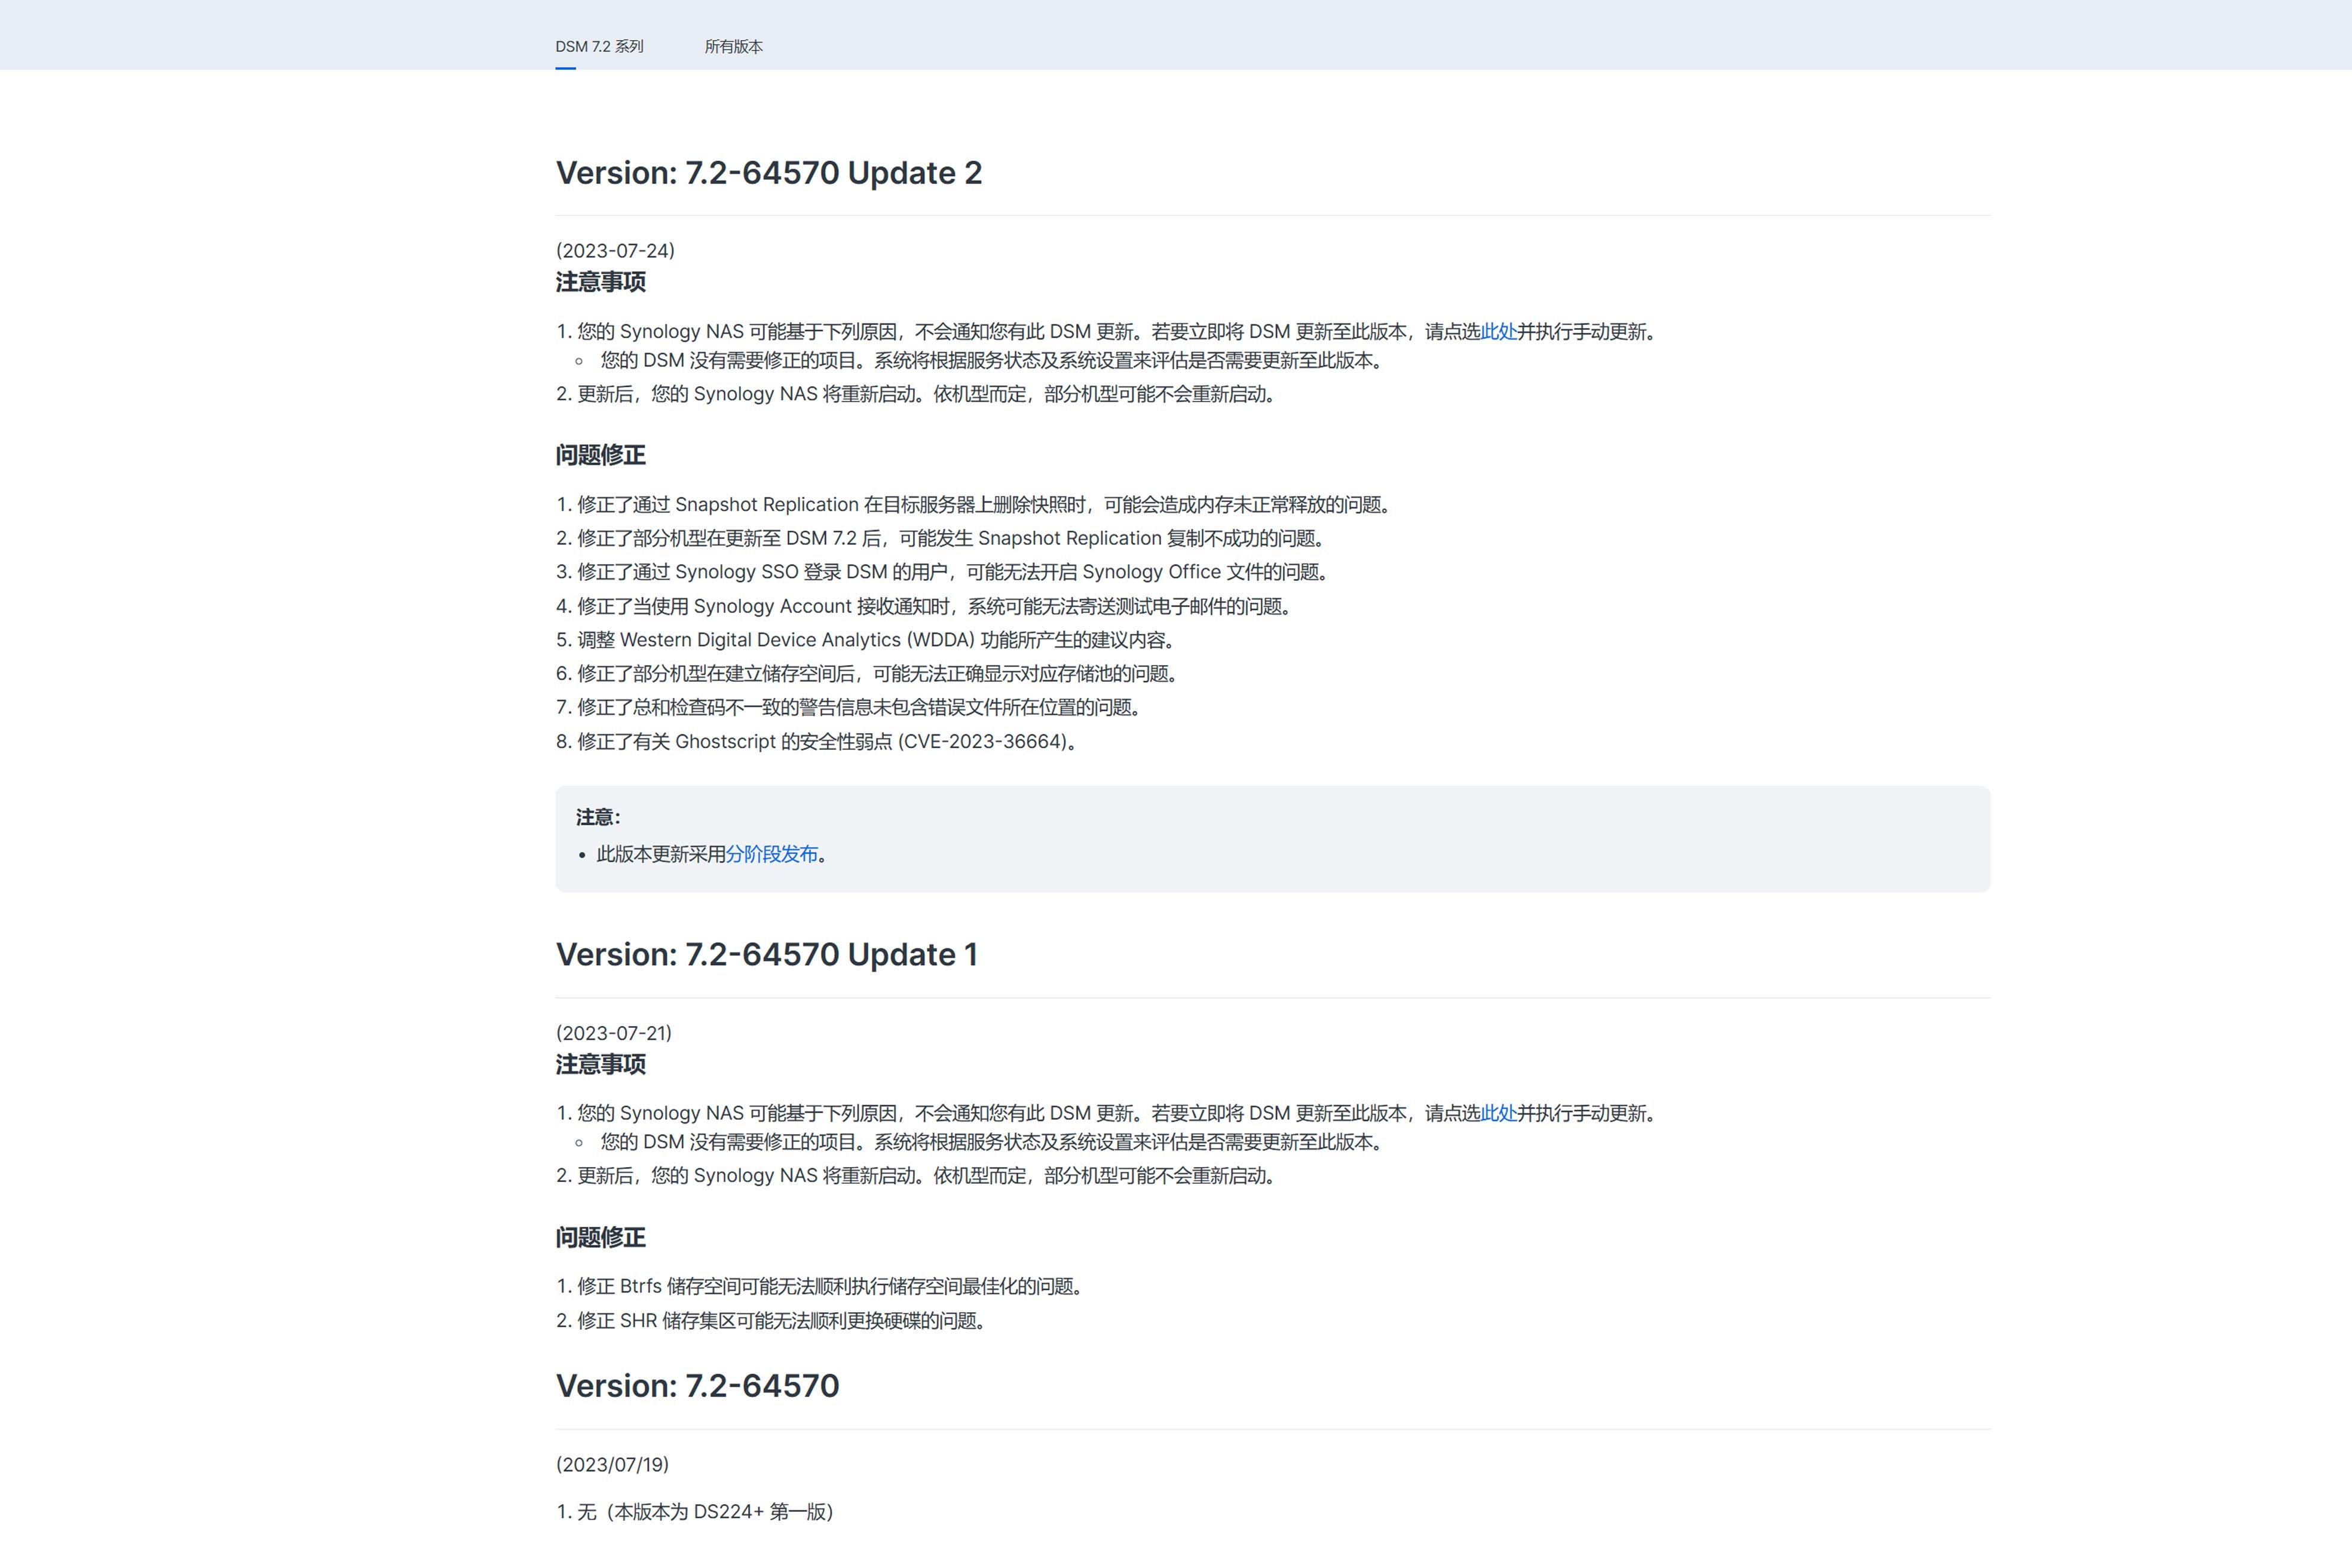
Task: Click the Version 7.2-64570 Update 2 heading
Action: [x=768, y=173]
